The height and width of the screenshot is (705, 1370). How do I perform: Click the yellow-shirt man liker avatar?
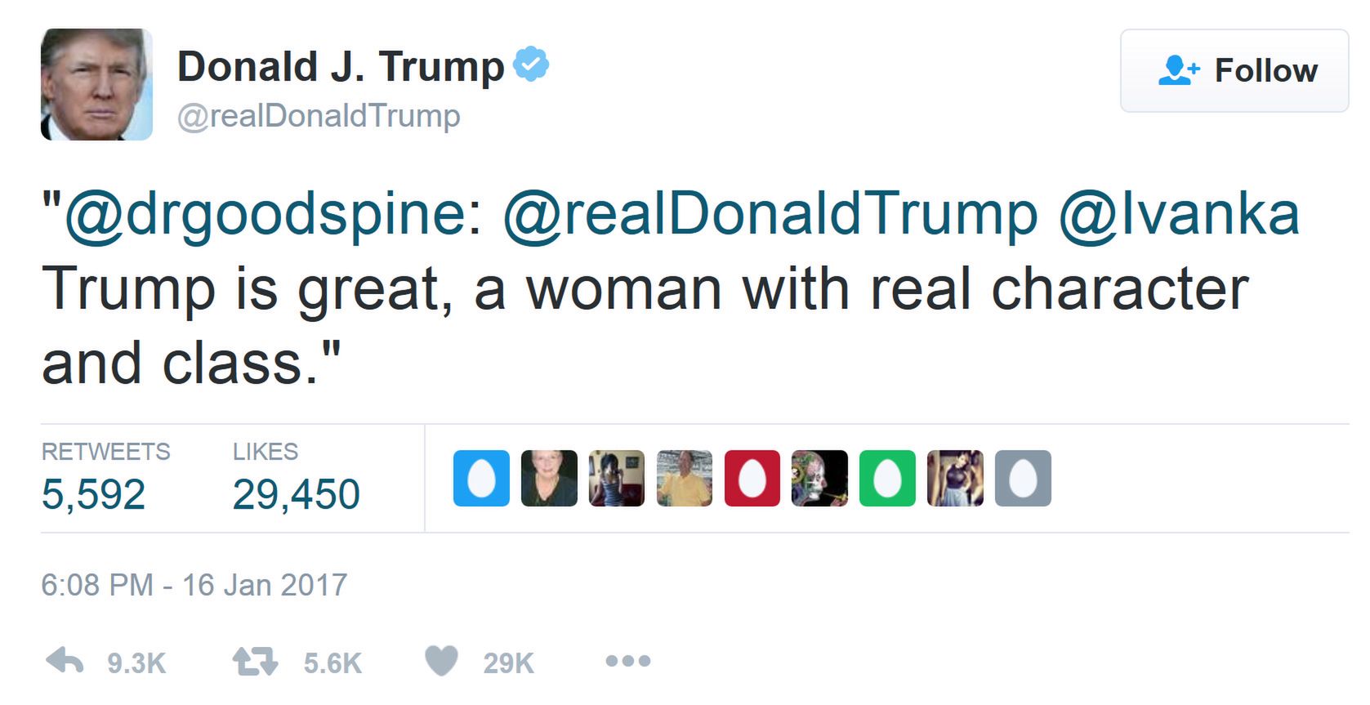tap(685, 478)
